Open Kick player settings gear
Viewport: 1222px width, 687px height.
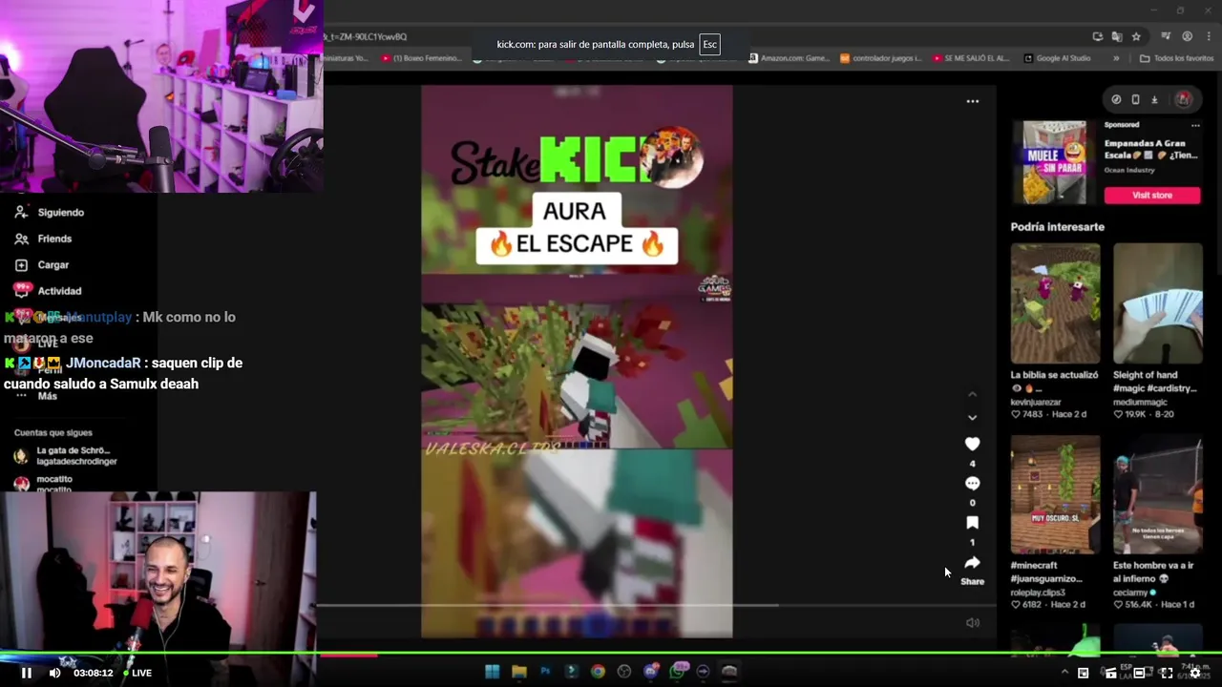click(x=1194, y=673)
